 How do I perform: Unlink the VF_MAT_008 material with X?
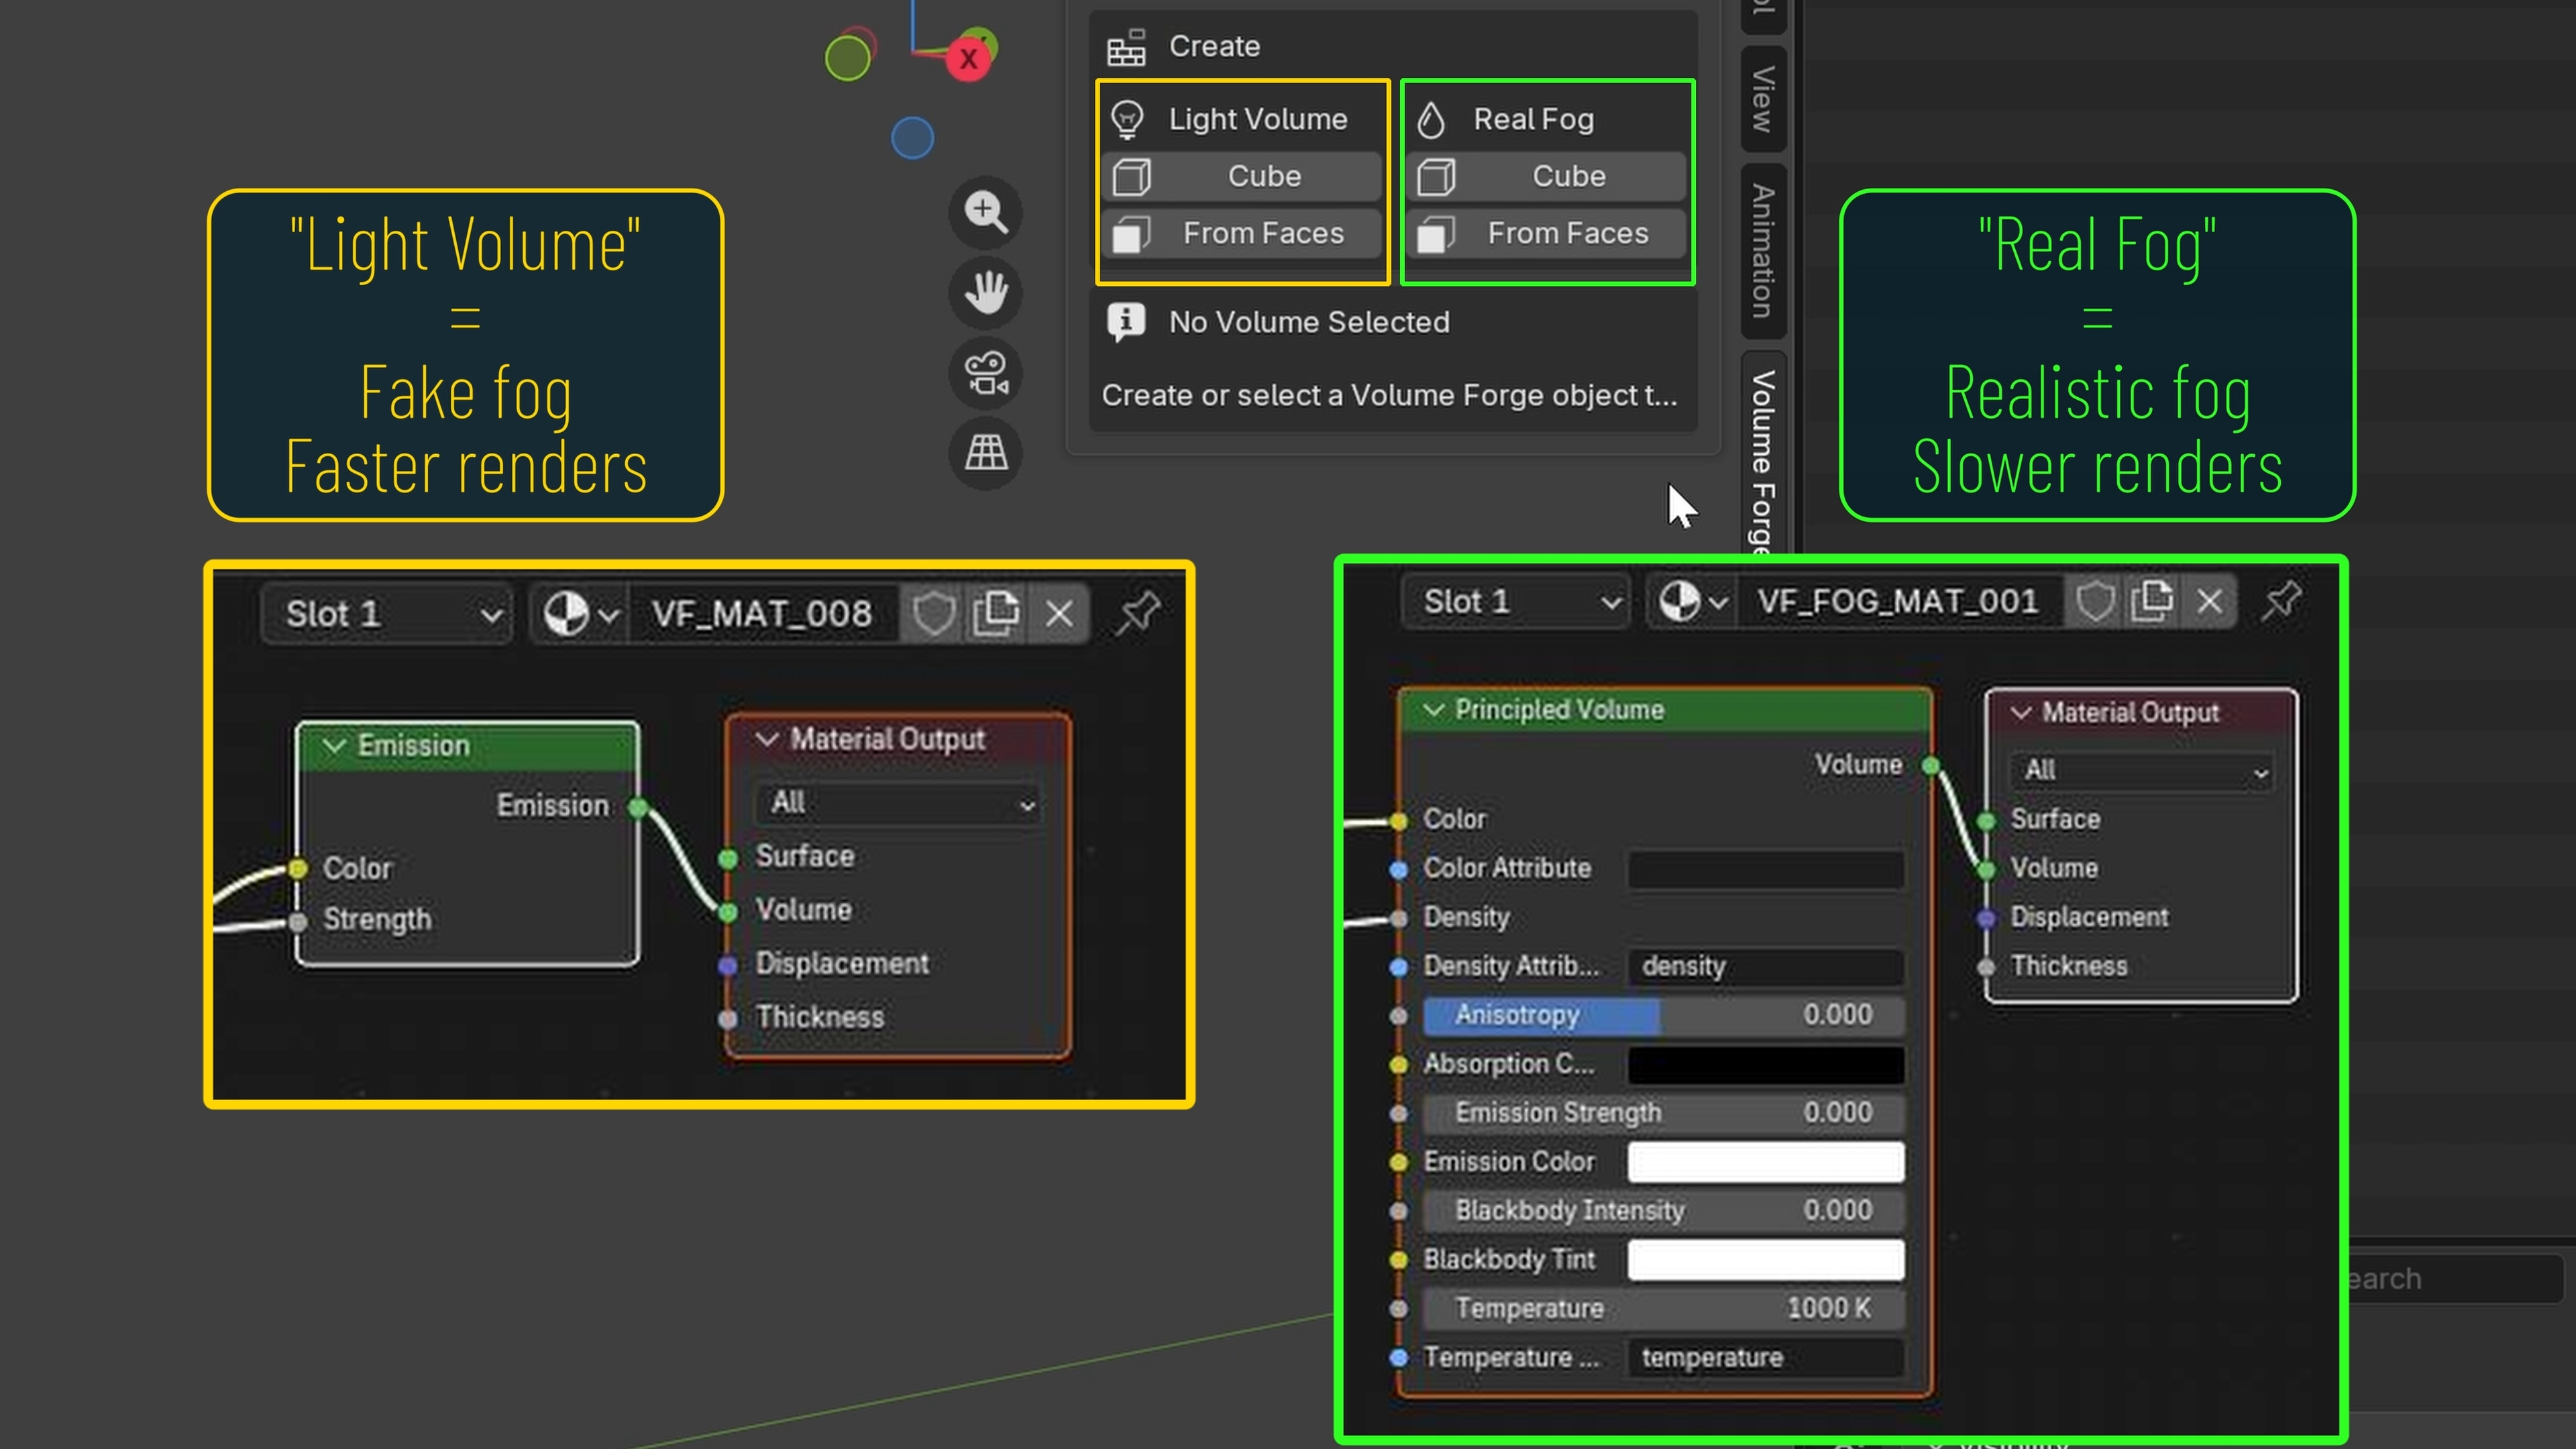click(x=1059, y=613)
